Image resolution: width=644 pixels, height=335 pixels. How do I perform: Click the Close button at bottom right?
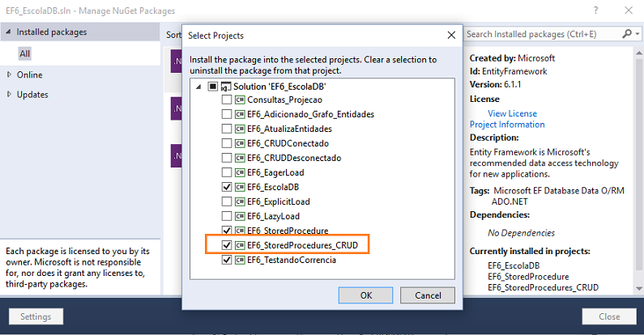pos(609,316)
